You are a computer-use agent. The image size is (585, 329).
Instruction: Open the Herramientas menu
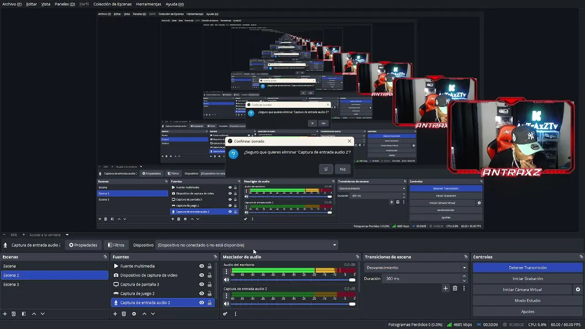point(149,4)
